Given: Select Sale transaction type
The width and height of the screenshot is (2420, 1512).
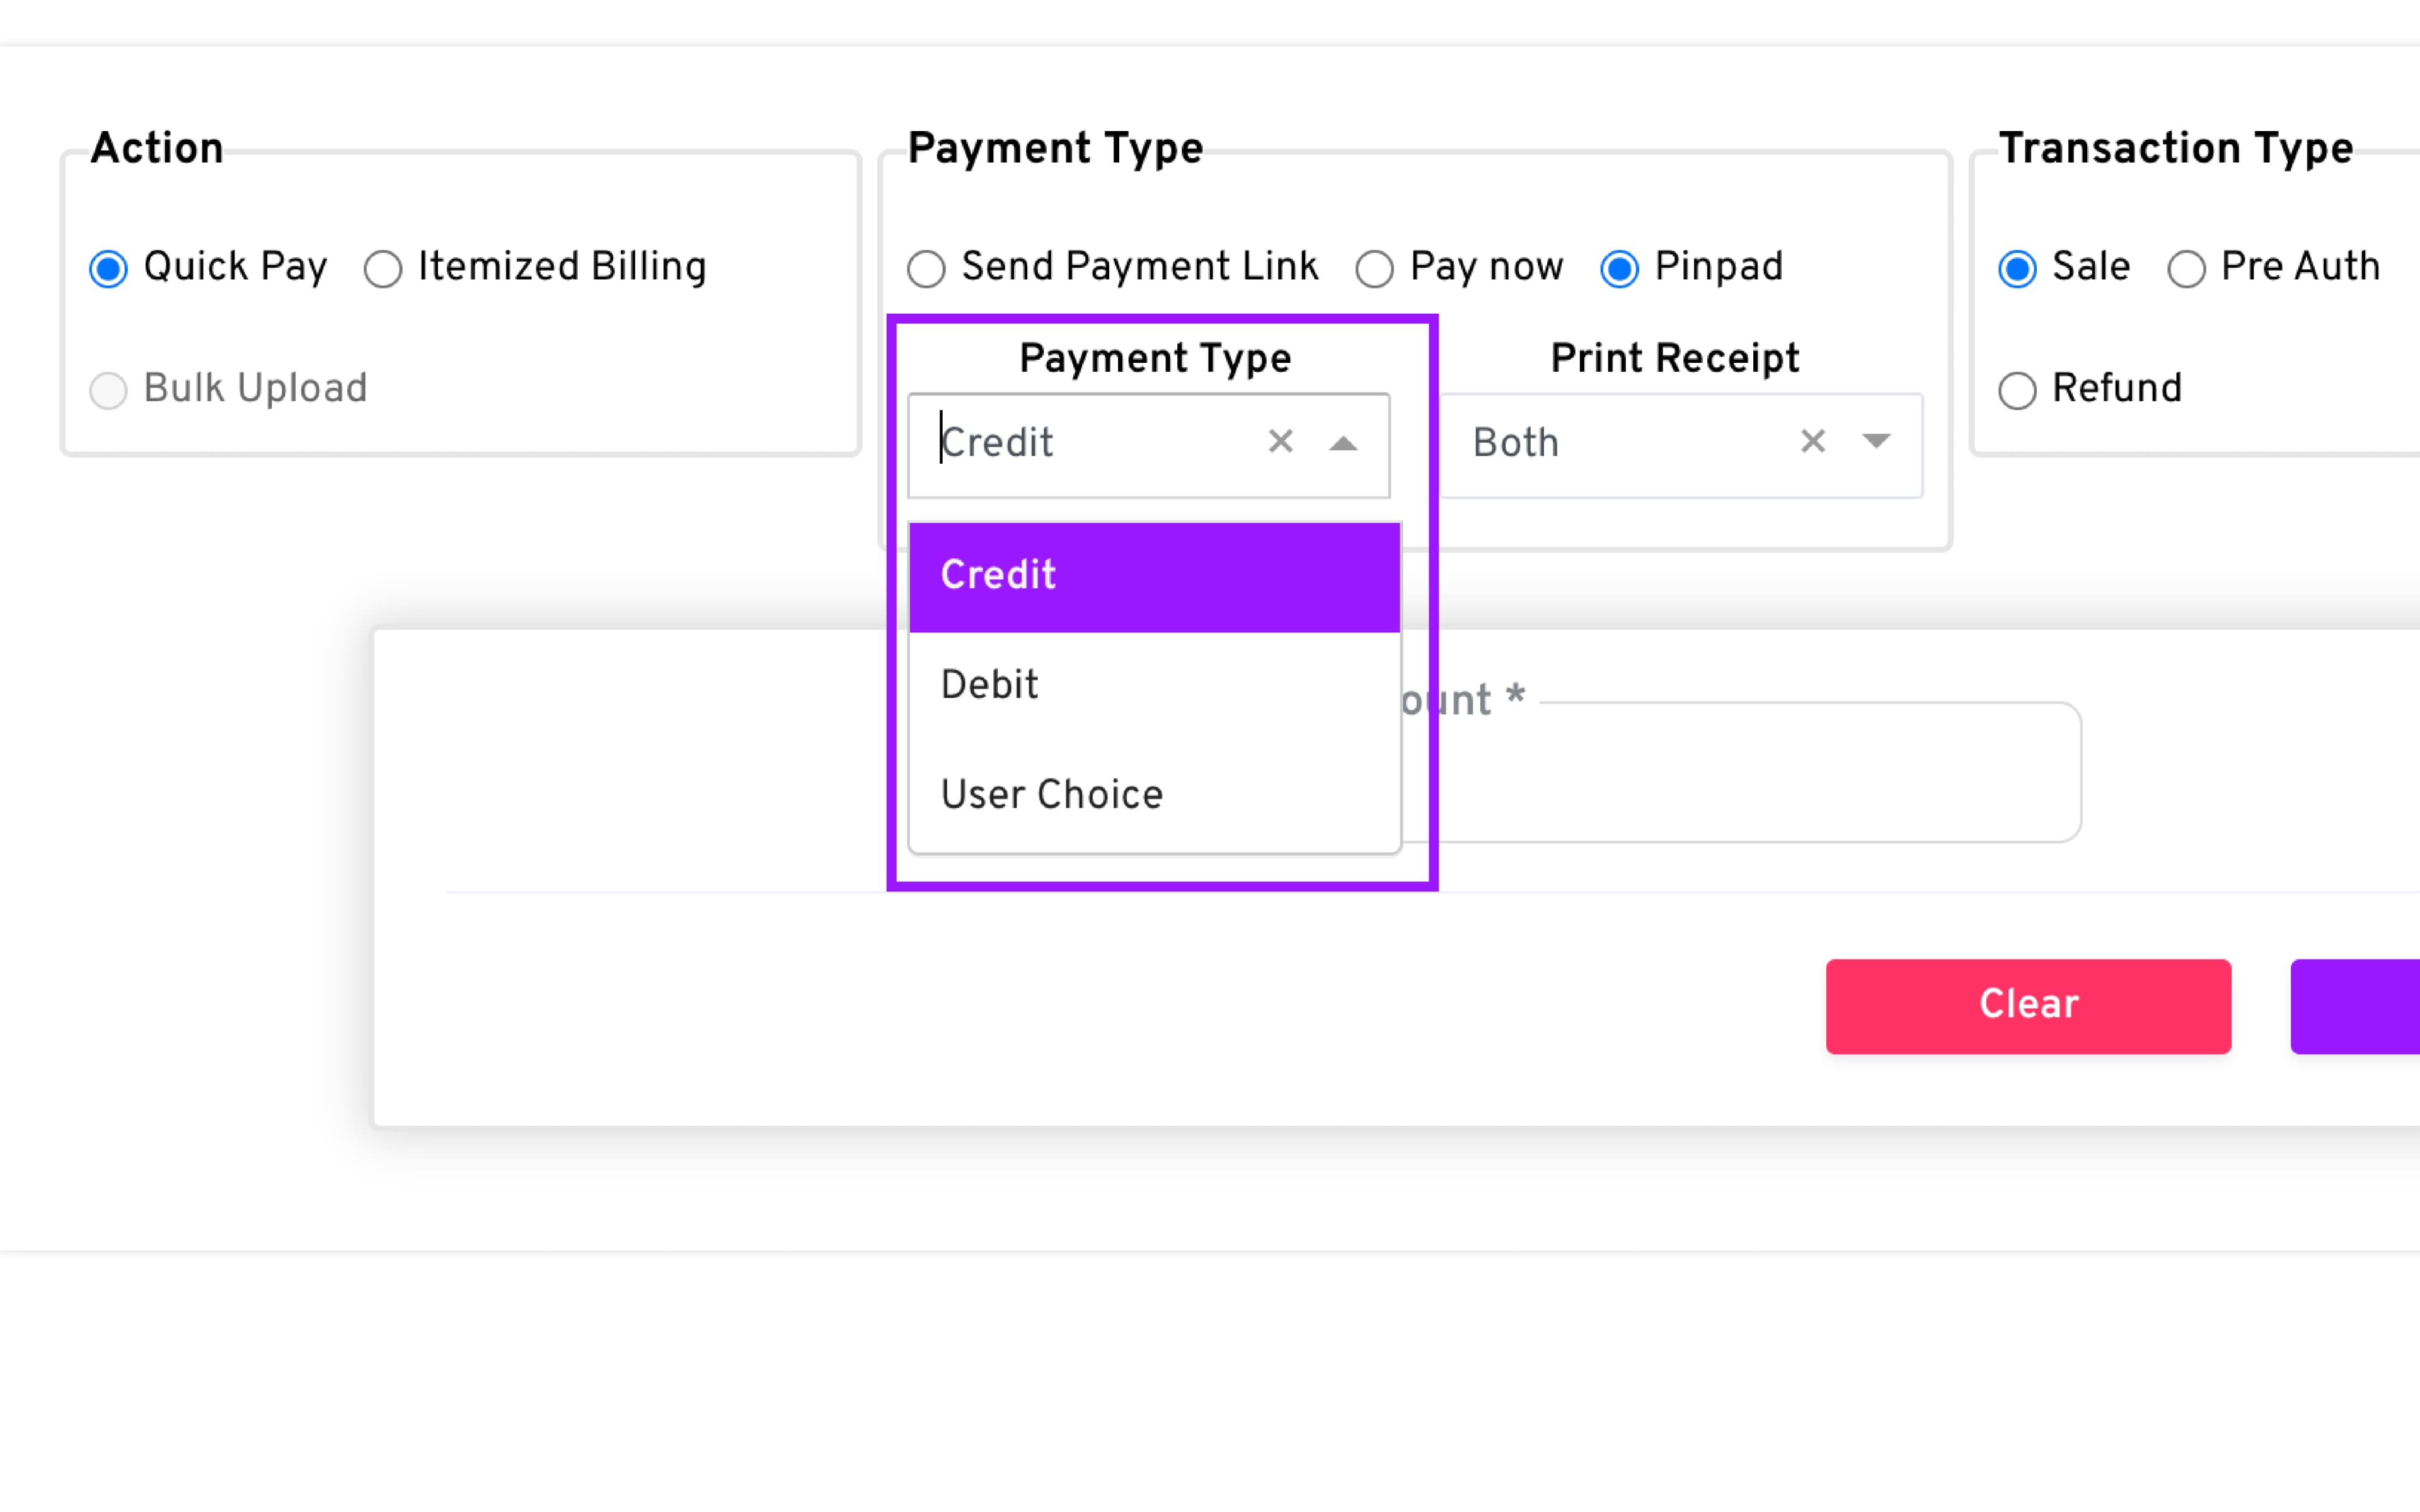Looking at the screenshot, I should (2017, 269).
